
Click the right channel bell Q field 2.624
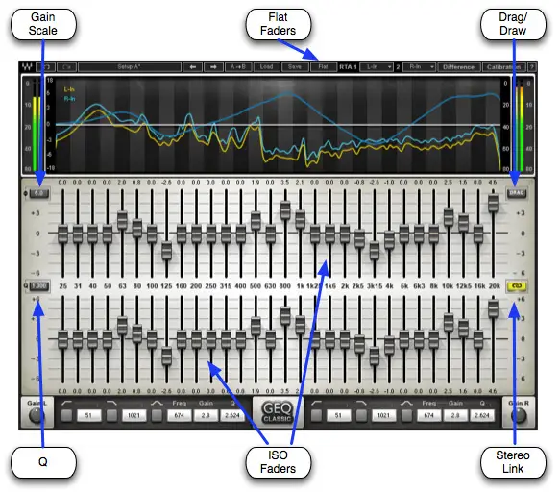pos(482,415)
